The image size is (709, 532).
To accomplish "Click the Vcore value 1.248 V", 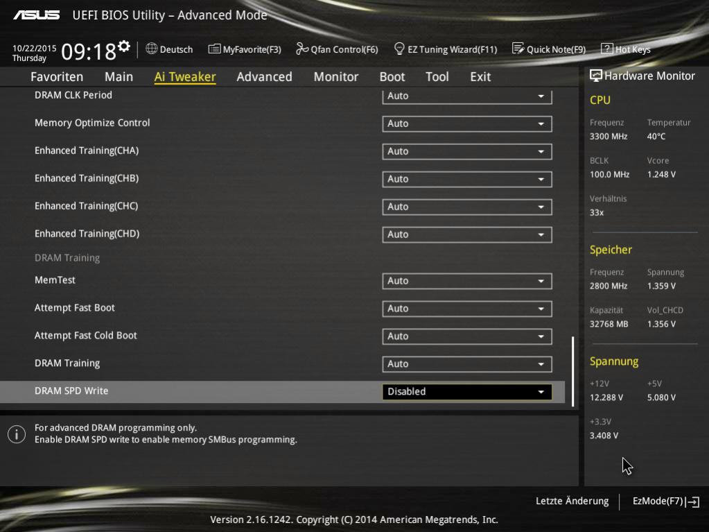I will coord(661,175).
